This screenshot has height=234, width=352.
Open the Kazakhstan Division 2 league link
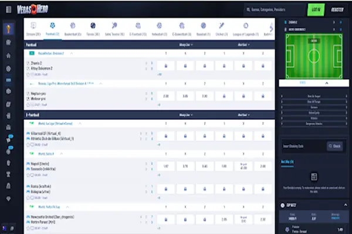click(x=51, y=53)
